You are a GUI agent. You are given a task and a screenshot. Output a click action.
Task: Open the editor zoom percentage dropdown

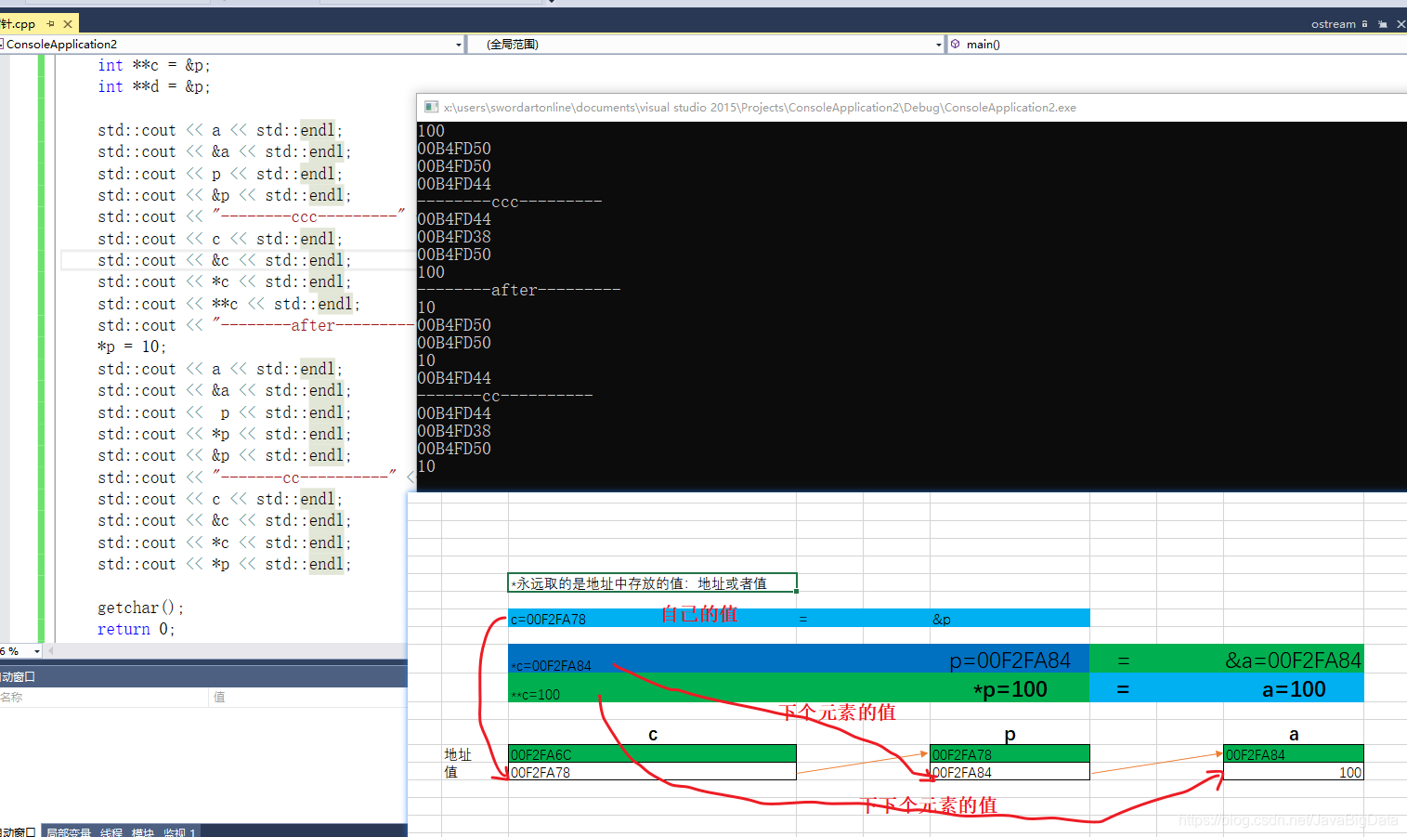[x=36, y=651]
